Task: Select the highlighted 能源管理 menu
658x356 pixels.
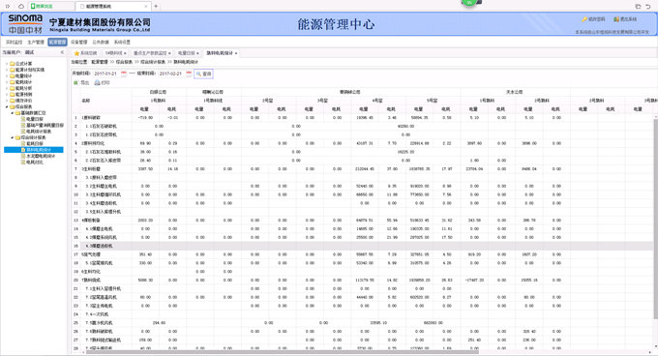Action: (57, 42)
